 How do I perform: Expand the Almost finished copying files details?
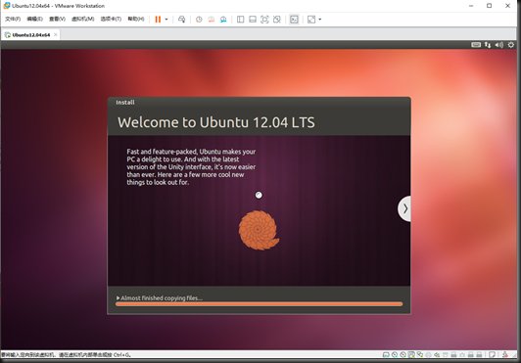tap(118, 297)
